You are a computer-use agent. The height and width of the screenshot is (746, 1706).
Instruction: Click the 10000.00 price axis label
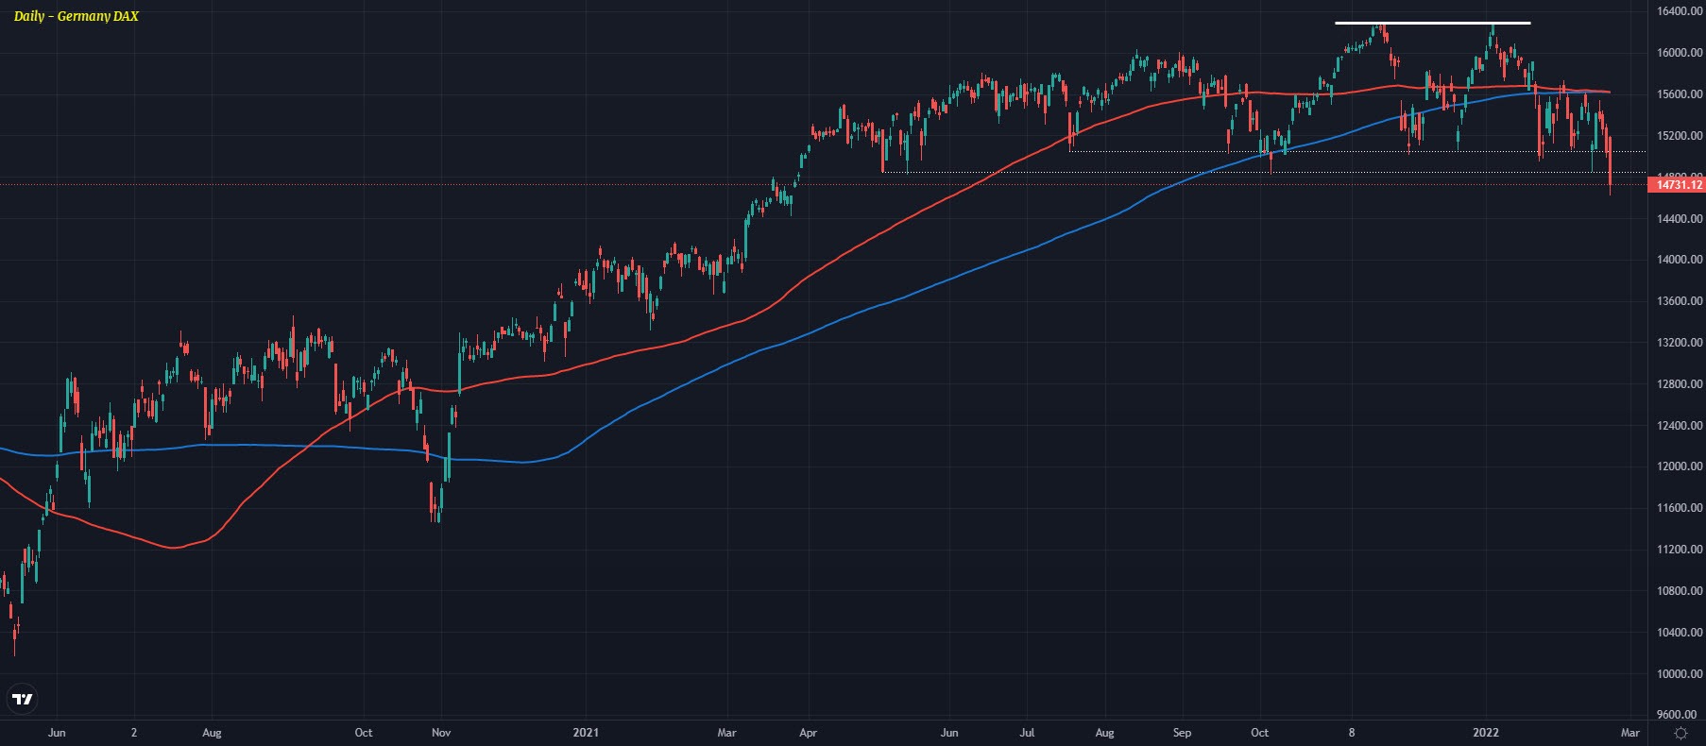[1680, 674]
